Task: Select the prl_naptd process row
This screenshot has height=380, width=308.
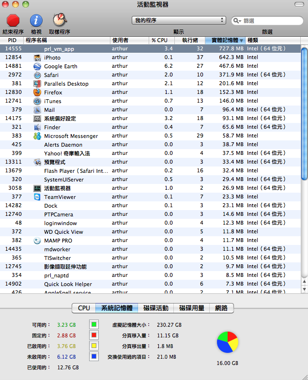Action: pos(150,275)
